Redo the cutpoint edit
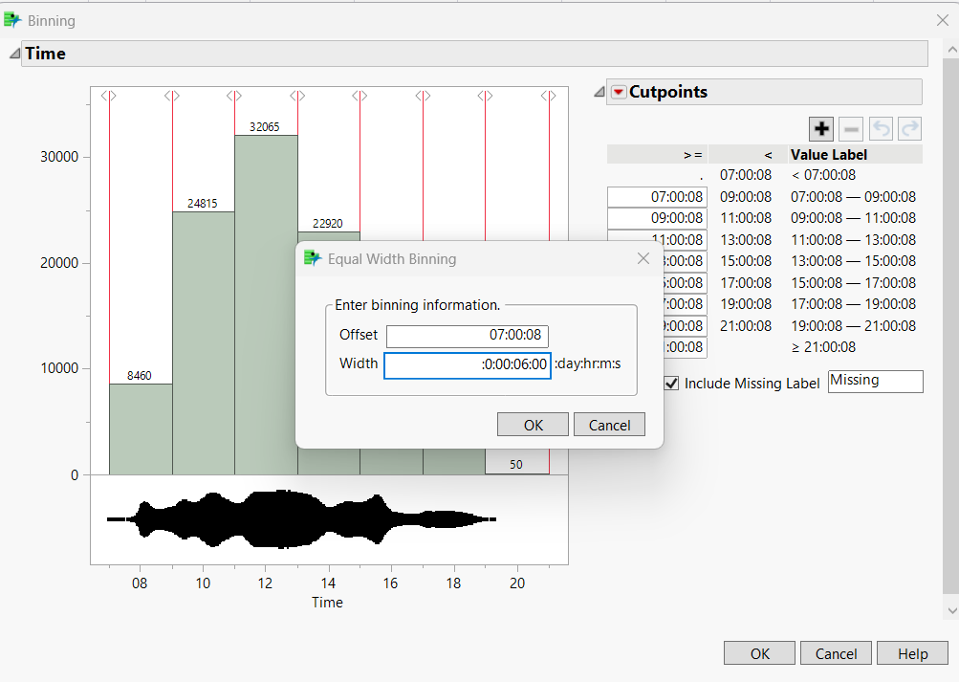 [908, 128]
